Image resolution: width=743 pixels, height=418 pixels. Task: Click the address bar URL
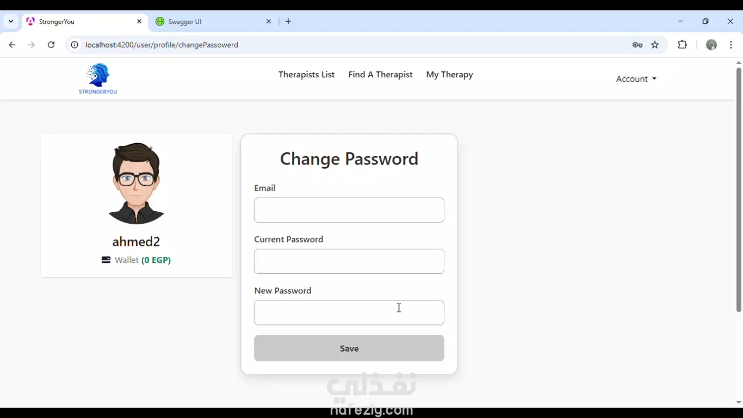(162, 45)
